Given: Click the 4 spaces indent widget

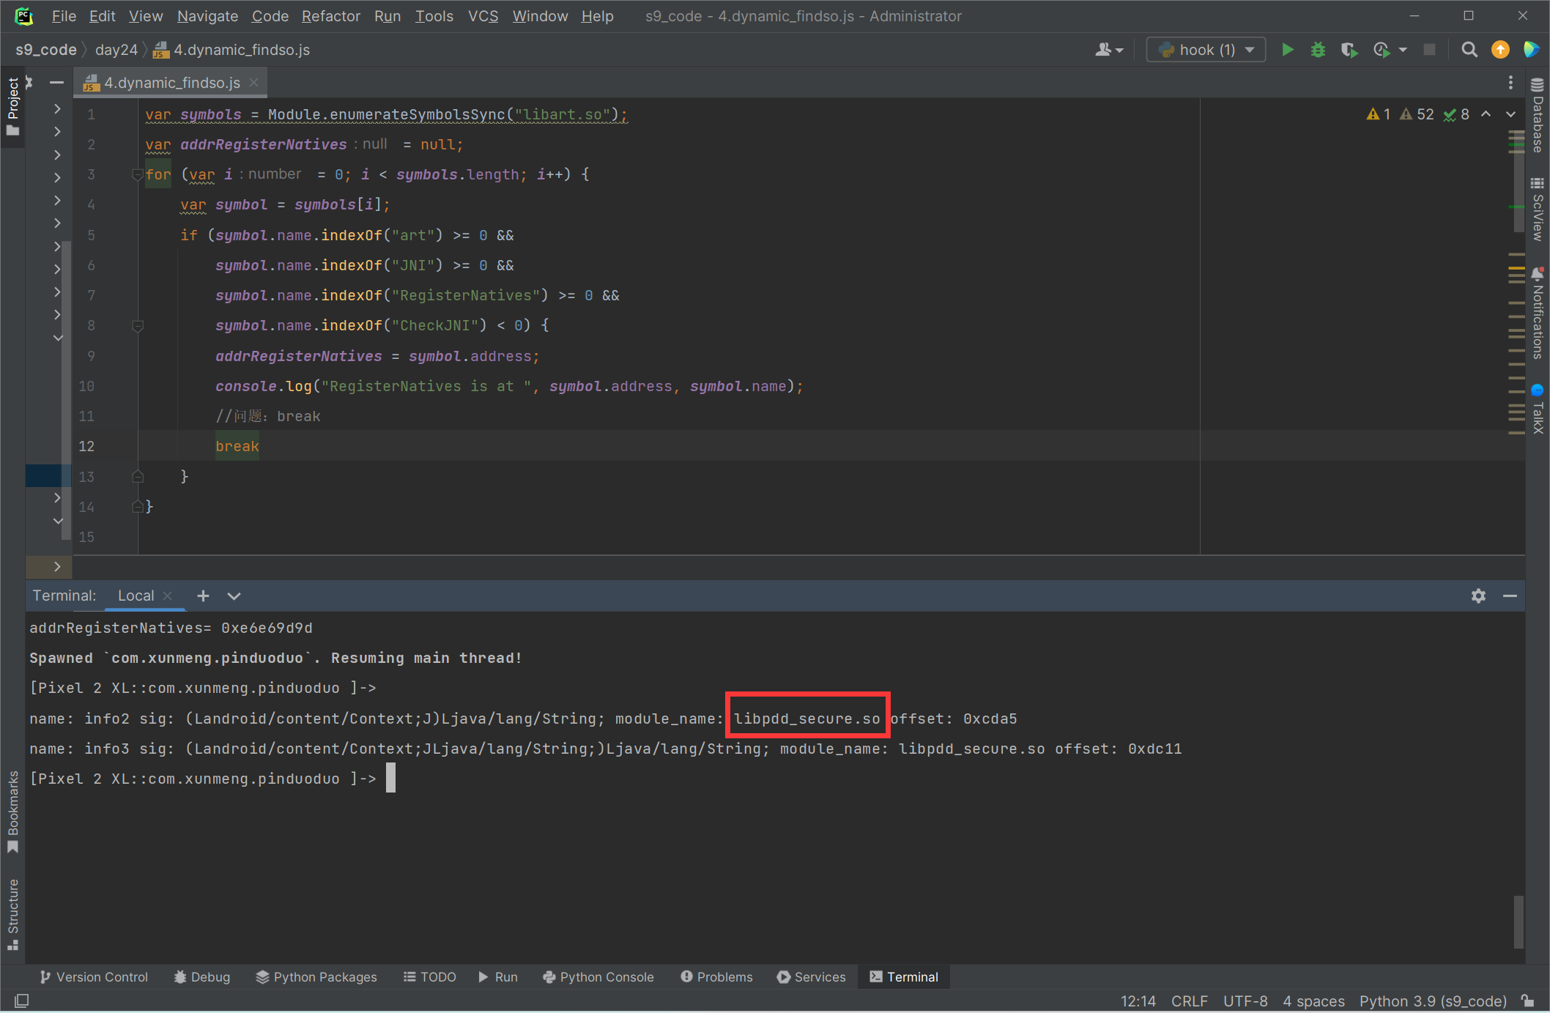Looking at the screenshot, I should click(x=1313, y=1001).
